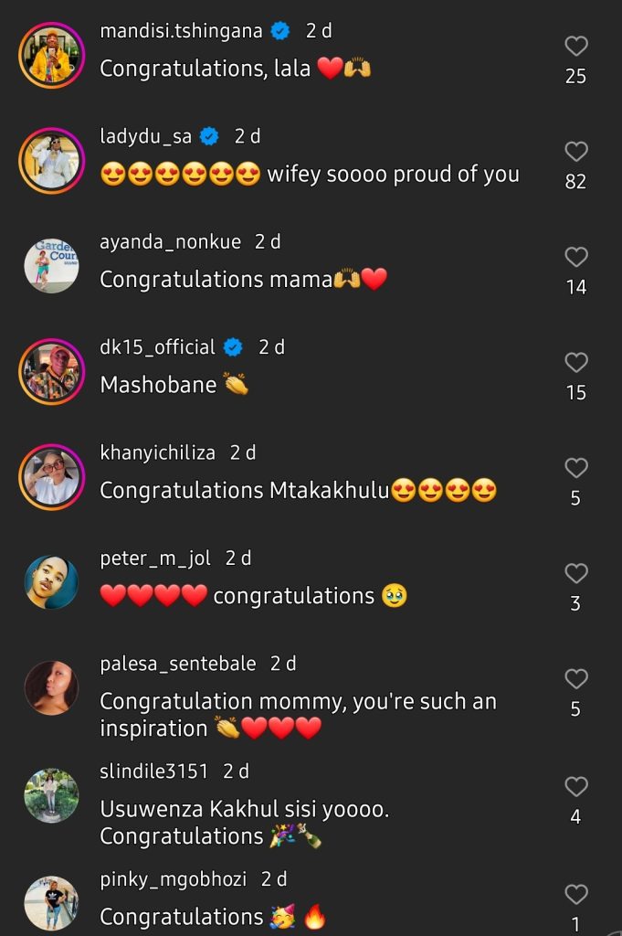
Task: Like palesa_sentebale's inspiration comment
Action: click(575, 679)
